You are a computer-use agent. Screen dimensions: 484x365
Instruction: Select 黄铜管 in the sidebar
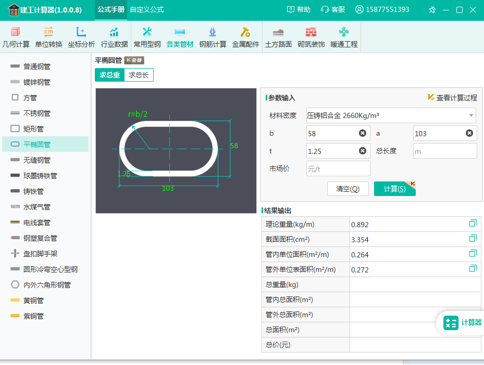pyautogui.click(x=45, y=301)
